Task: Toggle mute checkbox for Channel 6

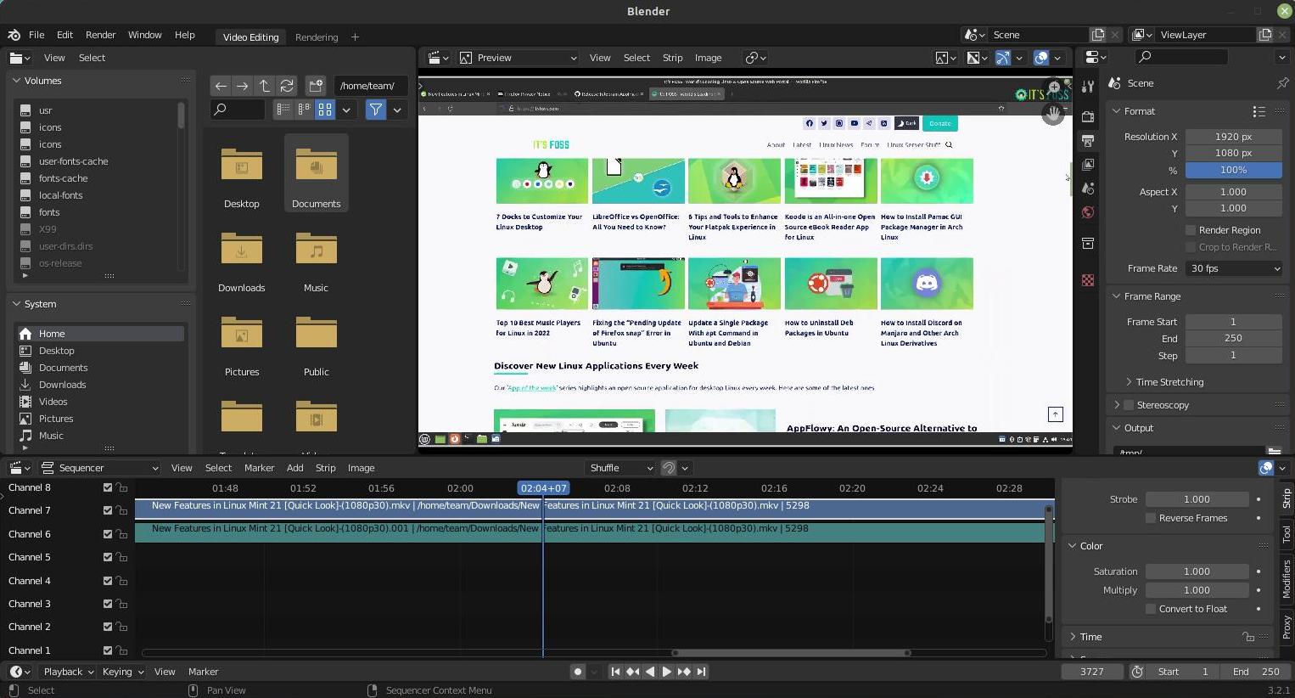Action: point(108,534)
